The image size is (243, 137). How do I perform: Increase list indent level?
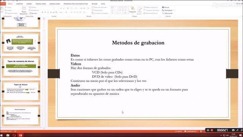coord(84,8)
